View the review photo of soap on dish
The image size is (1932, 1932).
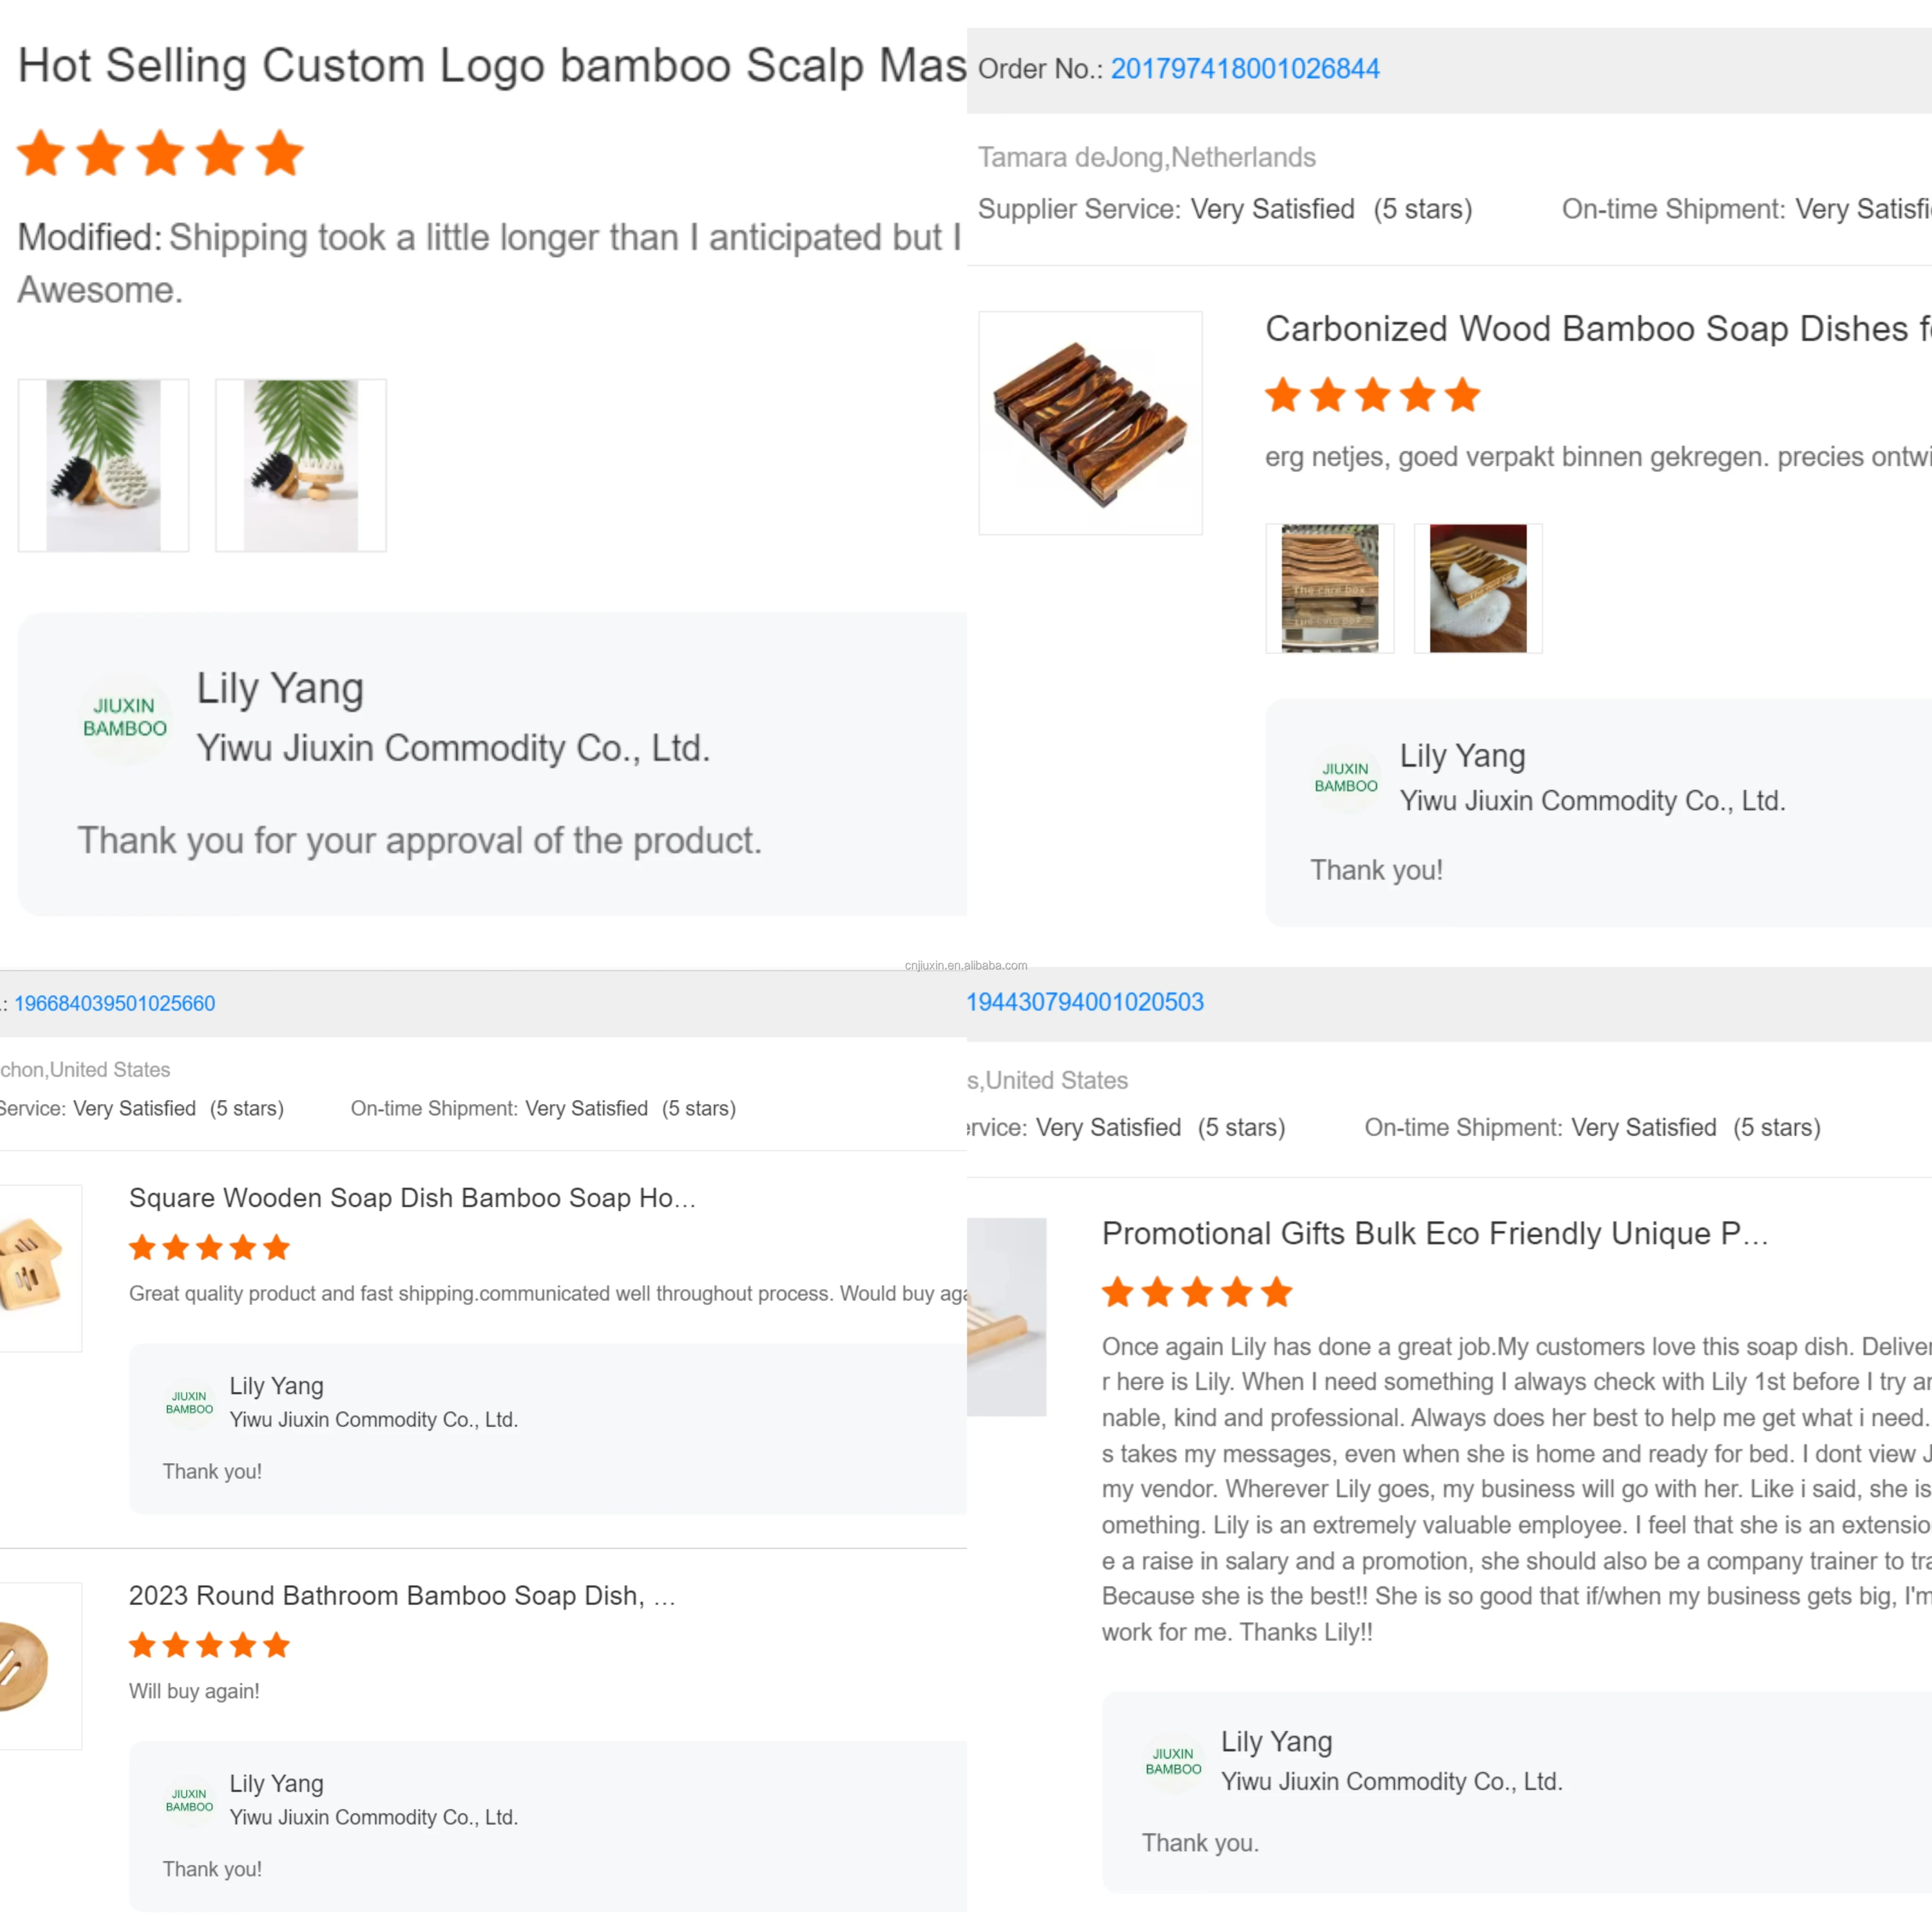click(x=1478, y=588)
